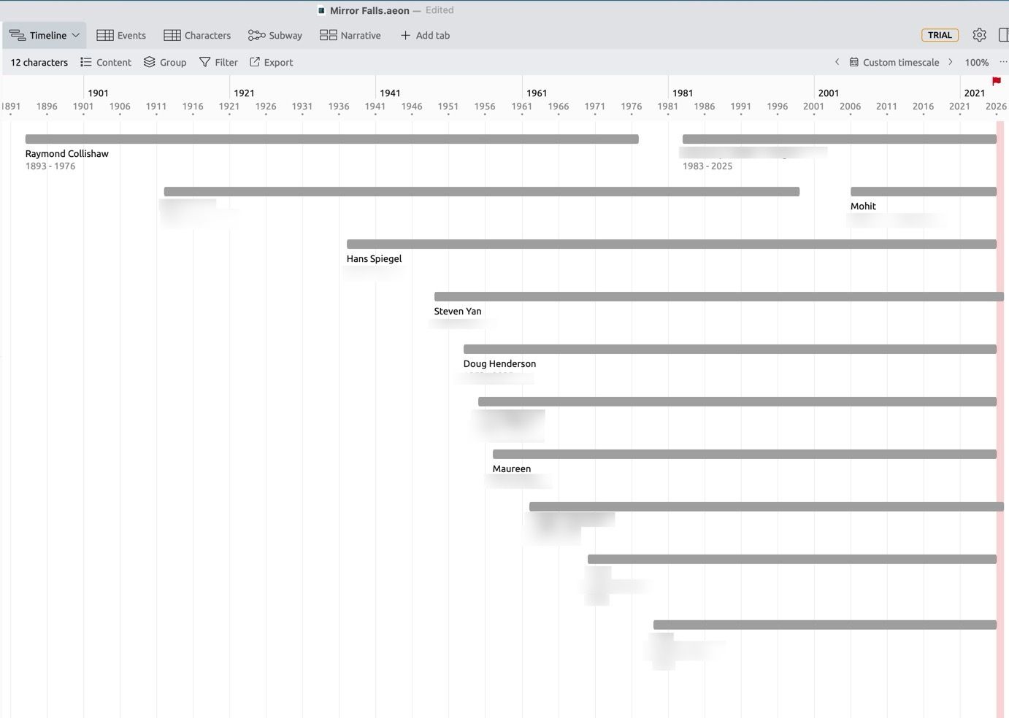Viewport: 1009px width, 718px height.
Task: Click the TRIAL badge button
Action: [x=940, y=35]
